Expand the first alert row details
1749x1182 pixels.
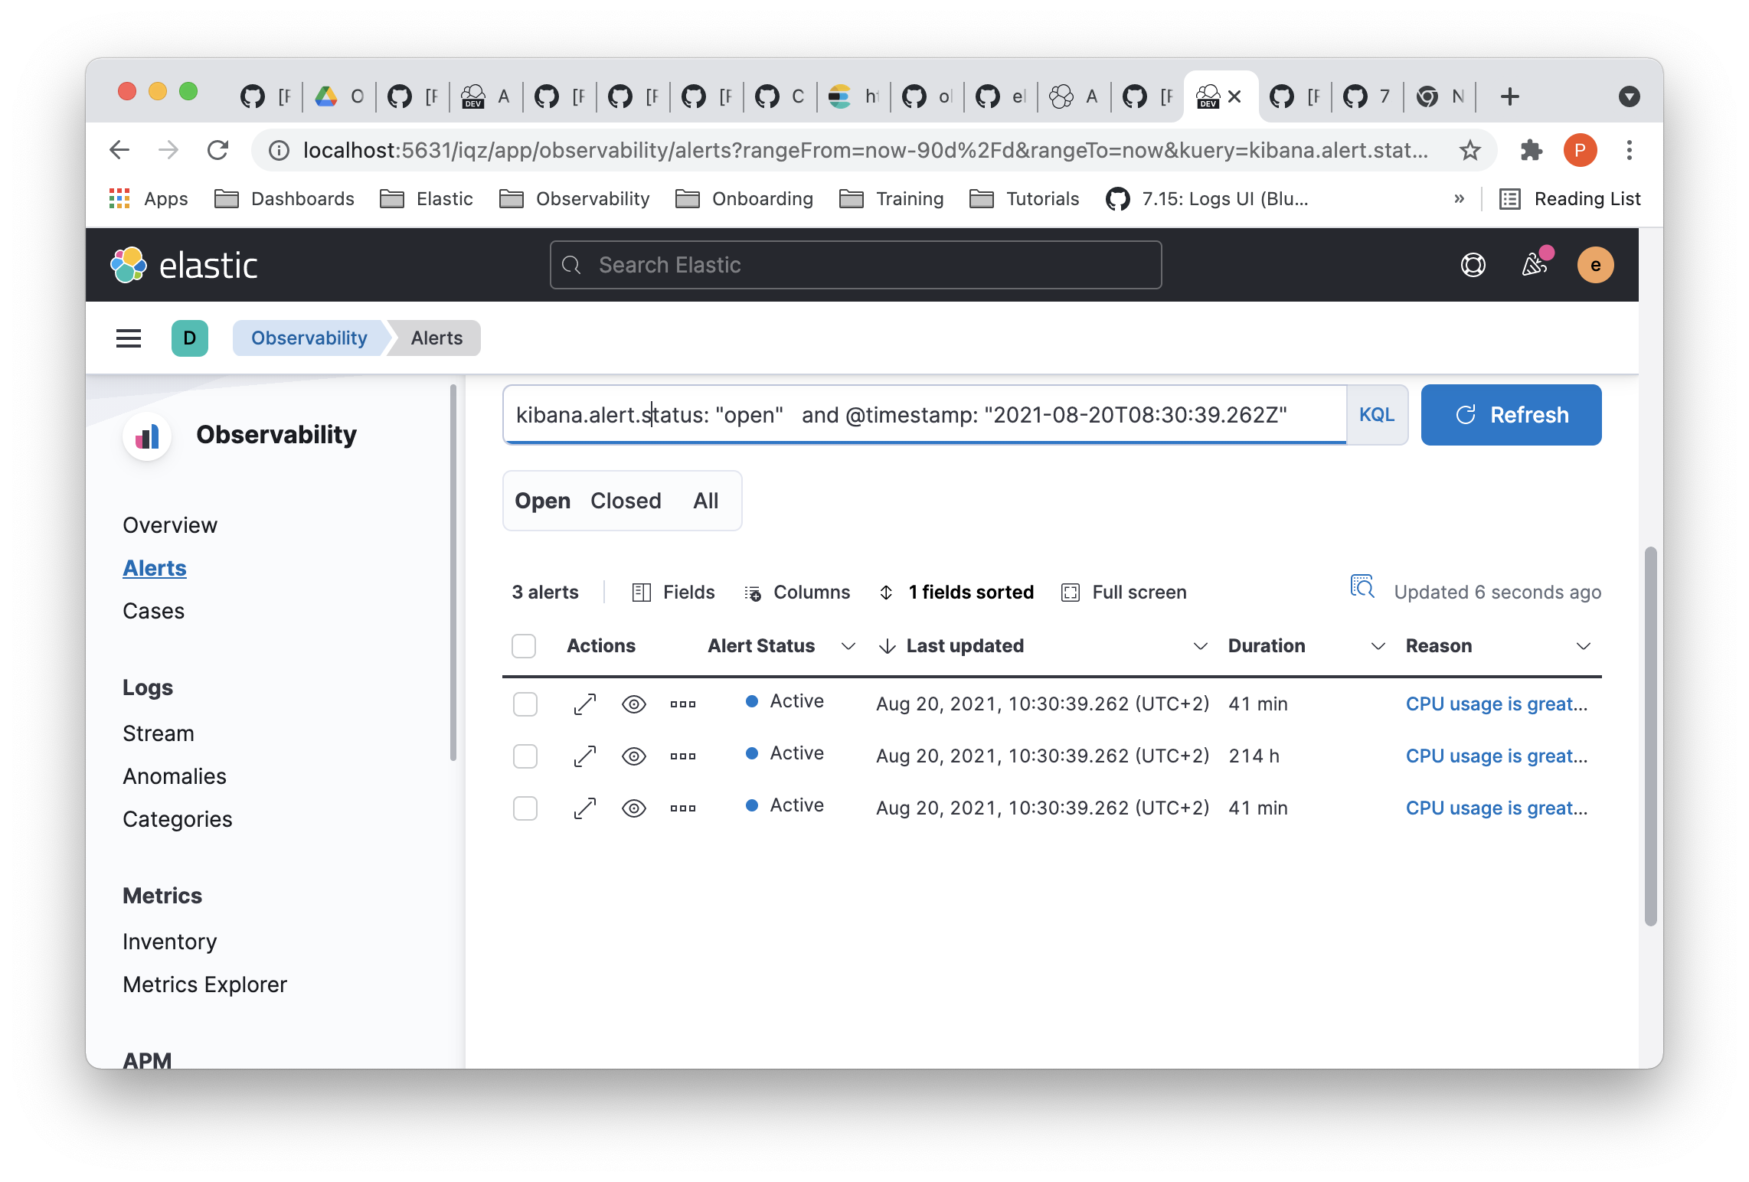pos(584,704)
